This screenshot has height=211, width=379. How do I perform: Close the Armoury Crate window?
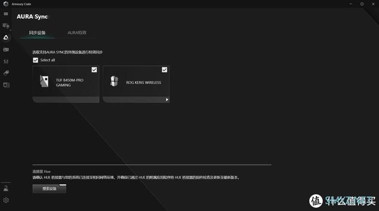coord(373,4)
